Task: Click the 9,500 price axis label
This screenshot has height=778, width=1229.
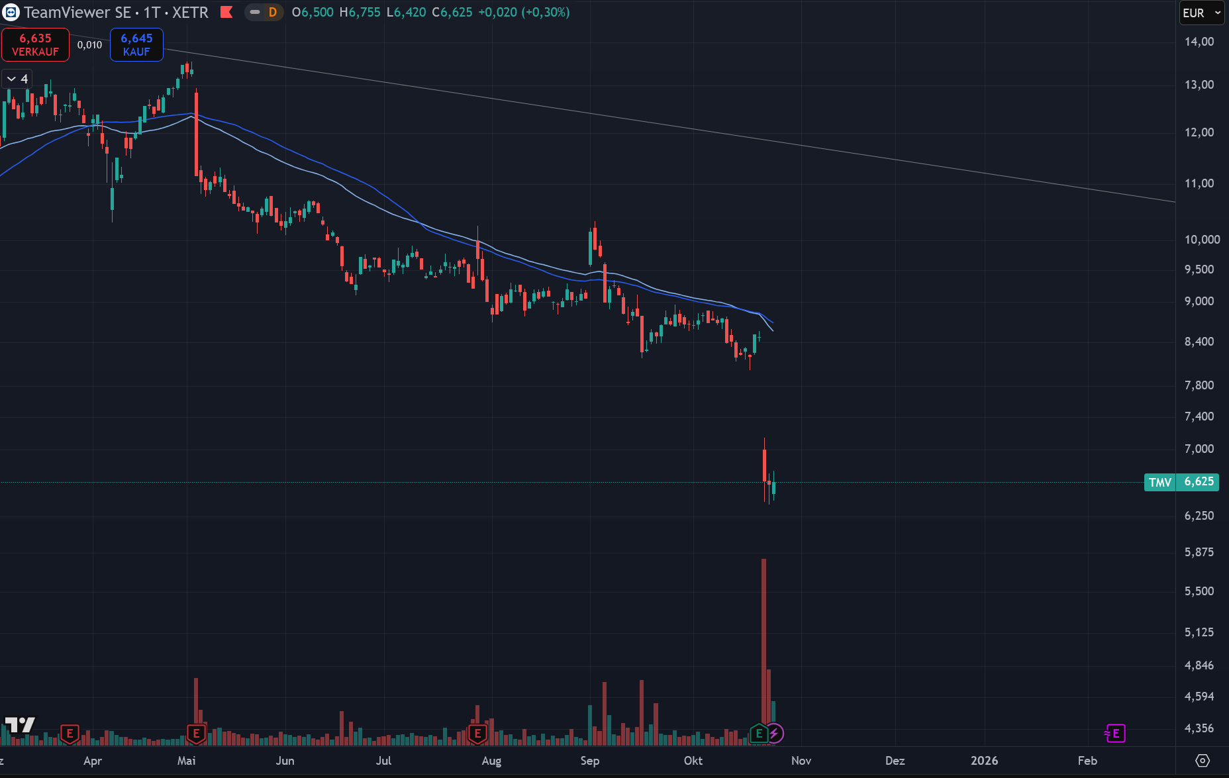Action: point(1199,269)
